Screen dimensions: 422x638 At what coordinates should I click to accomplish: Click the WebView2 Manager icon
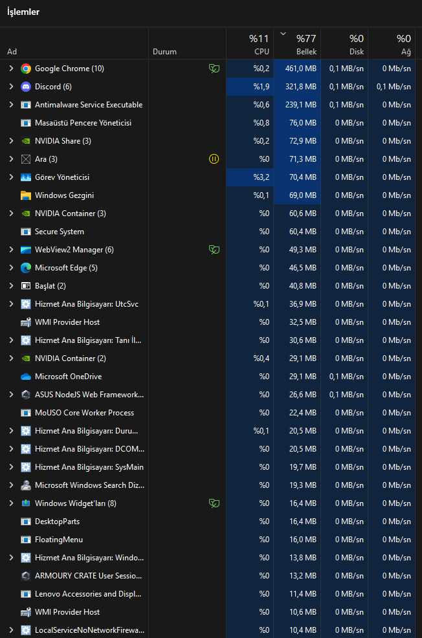click(26, 250)
